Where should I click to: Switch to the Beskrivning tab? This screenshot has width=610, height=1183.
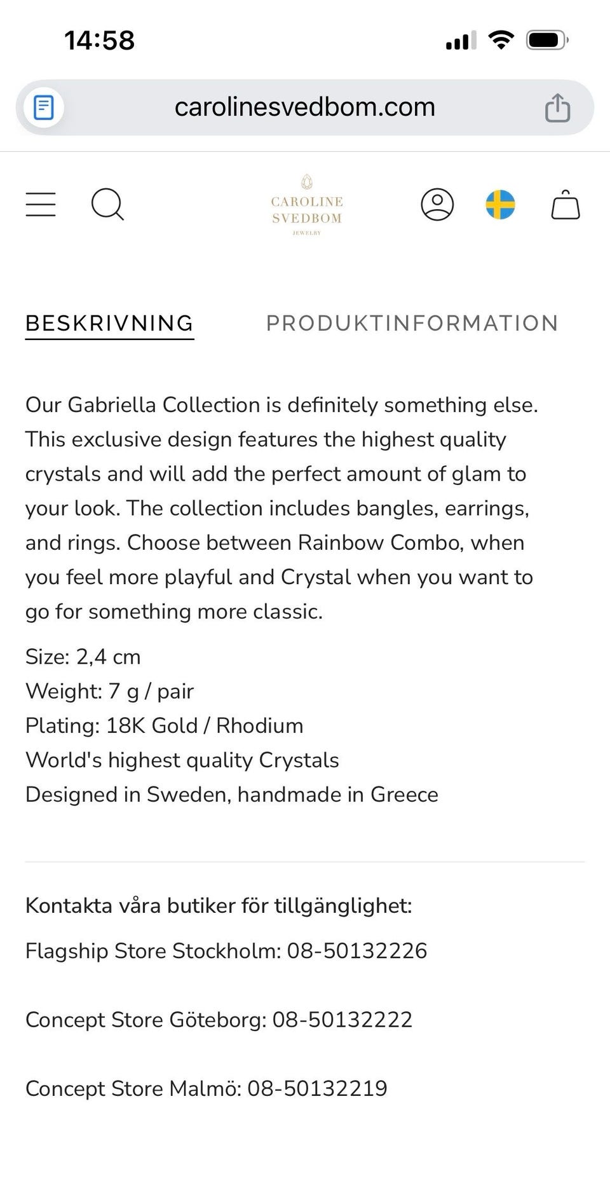(x=109, y=324)
